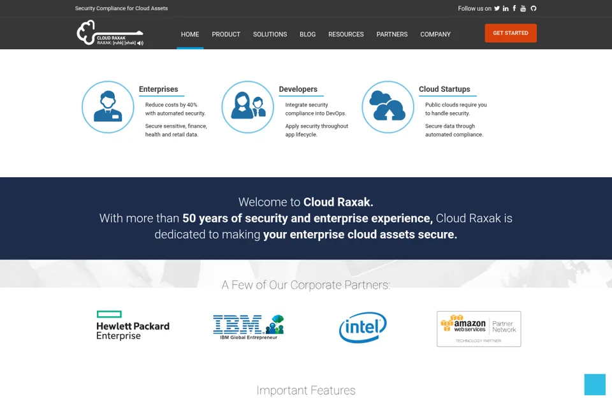Select the Enterprises heading link

[x=159, y=89]
